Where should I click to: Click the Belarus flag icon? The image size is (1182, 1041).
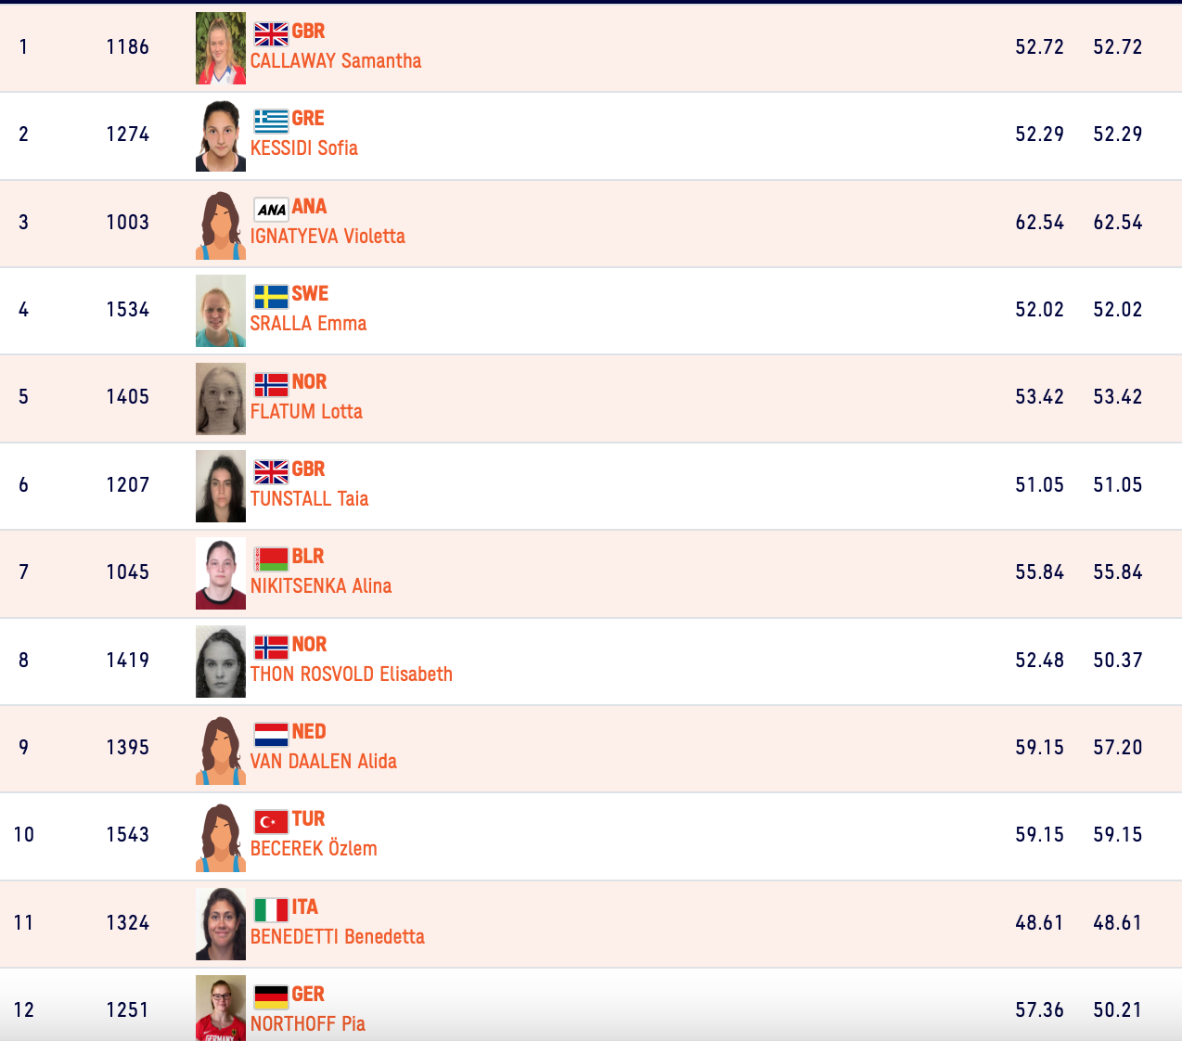click(x=271, y=559)
